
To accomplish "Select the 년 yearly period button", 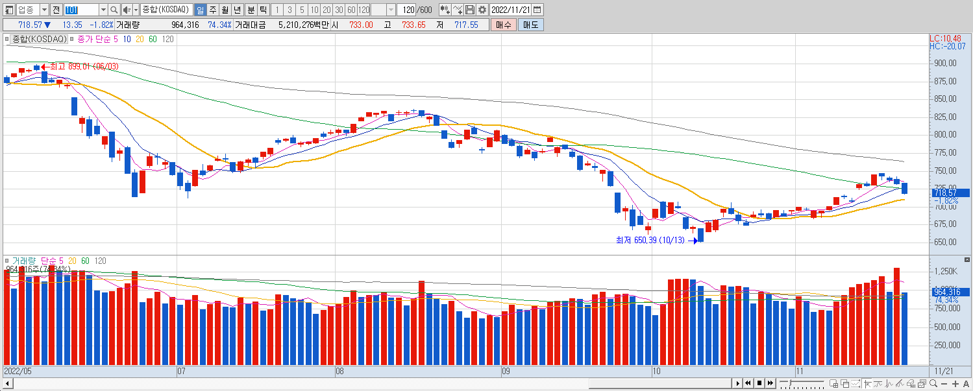I will point(238,10).
